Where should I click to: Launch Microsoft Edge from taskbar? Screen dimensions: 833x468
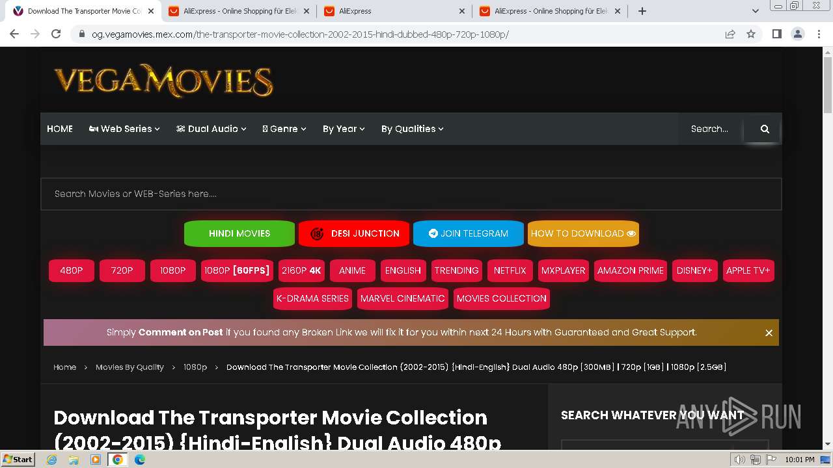pyautogui.click(x=140, y=460)
